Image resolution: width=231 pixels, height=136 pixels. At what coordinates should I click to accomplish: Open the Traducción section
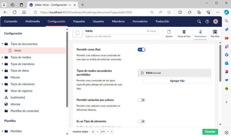pos(162,21)
